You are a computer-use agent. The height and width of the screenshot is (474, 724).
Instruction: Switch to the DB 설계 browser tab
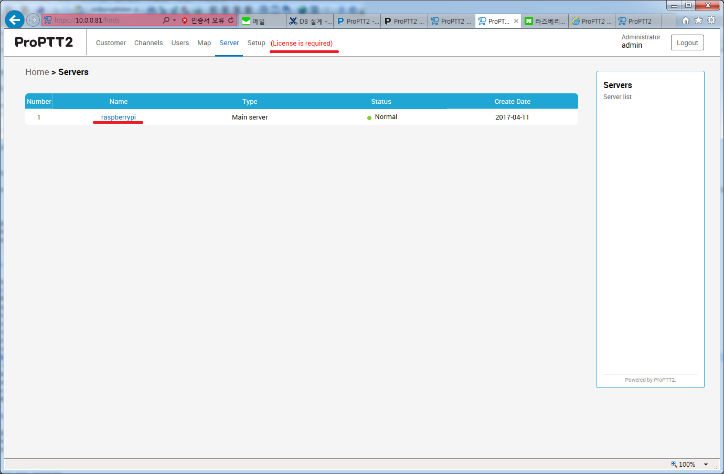pos(310,21)
